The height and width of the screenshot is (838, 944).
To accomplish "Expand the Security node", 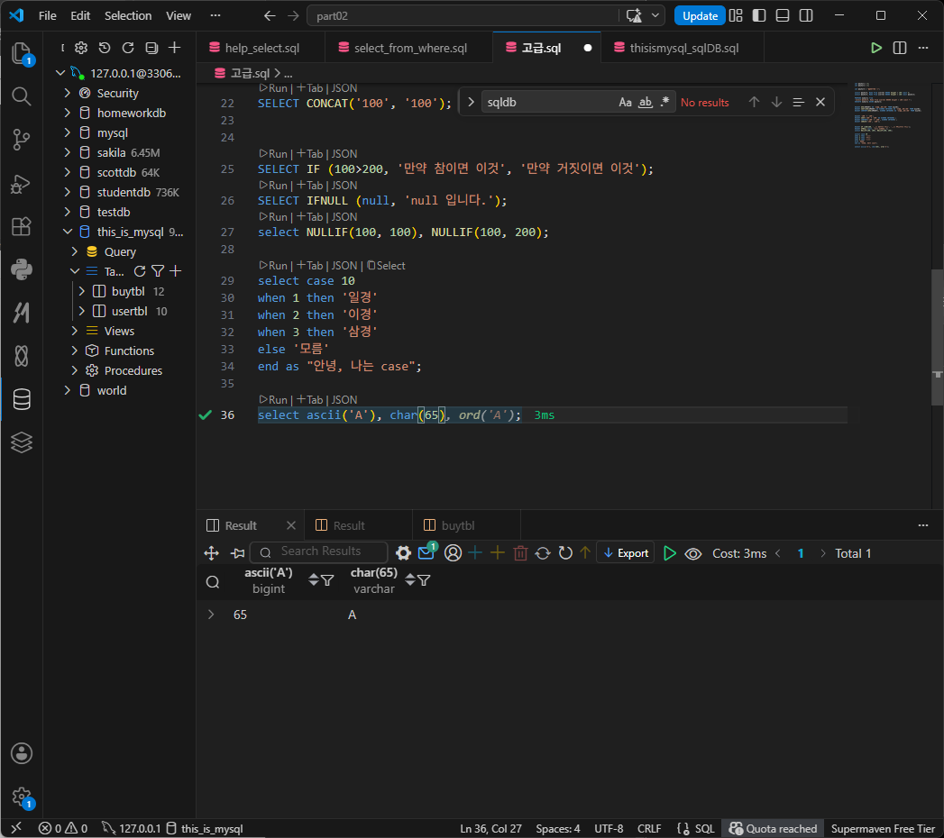I will pos(68,93).
